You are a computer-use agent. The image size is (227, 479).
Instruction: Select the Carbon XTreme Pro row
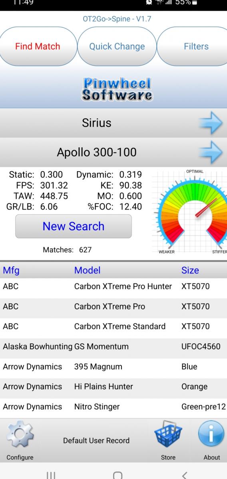click(113, 307)
